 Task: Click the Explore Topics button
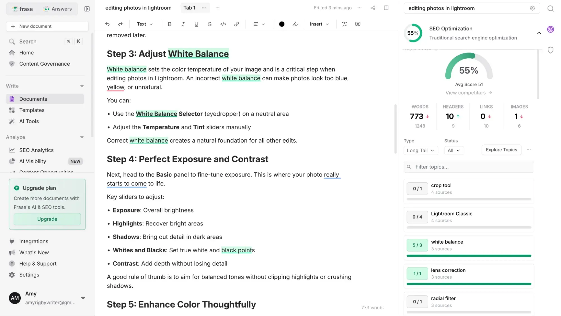click(x=501, y=150)
